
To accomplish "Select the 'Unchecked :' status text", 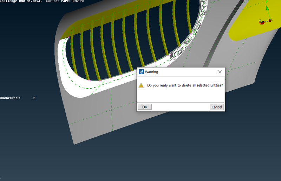I will [x=11, y=98].
